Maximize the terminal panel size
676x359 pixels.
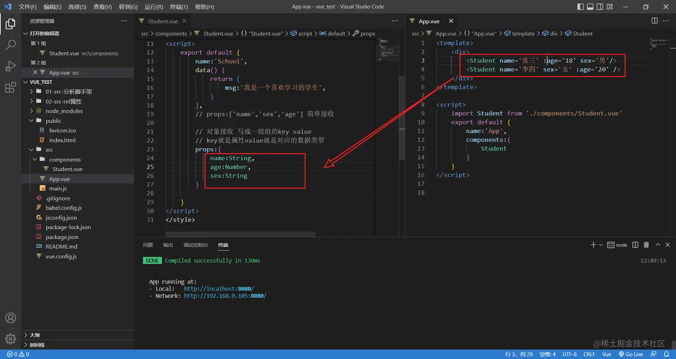click(658, 245)
